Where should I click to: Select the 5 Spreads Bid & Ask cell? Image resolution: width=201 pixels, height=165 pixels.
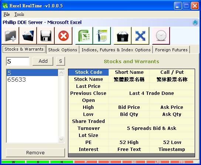point(151,128)
